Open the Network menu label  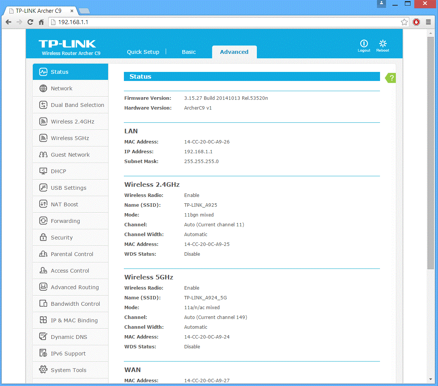(x=61, y=88)
